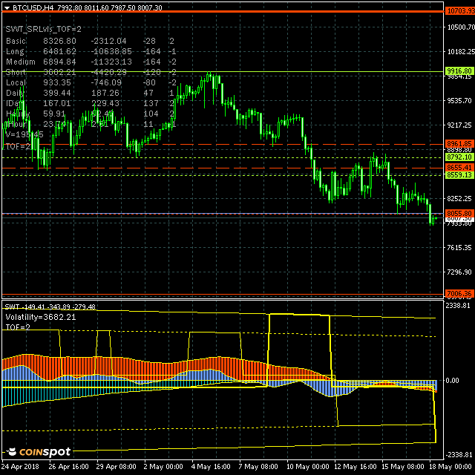
Task: Click the 0.00 level on oscillator scale
Action: tap(452, 381)
